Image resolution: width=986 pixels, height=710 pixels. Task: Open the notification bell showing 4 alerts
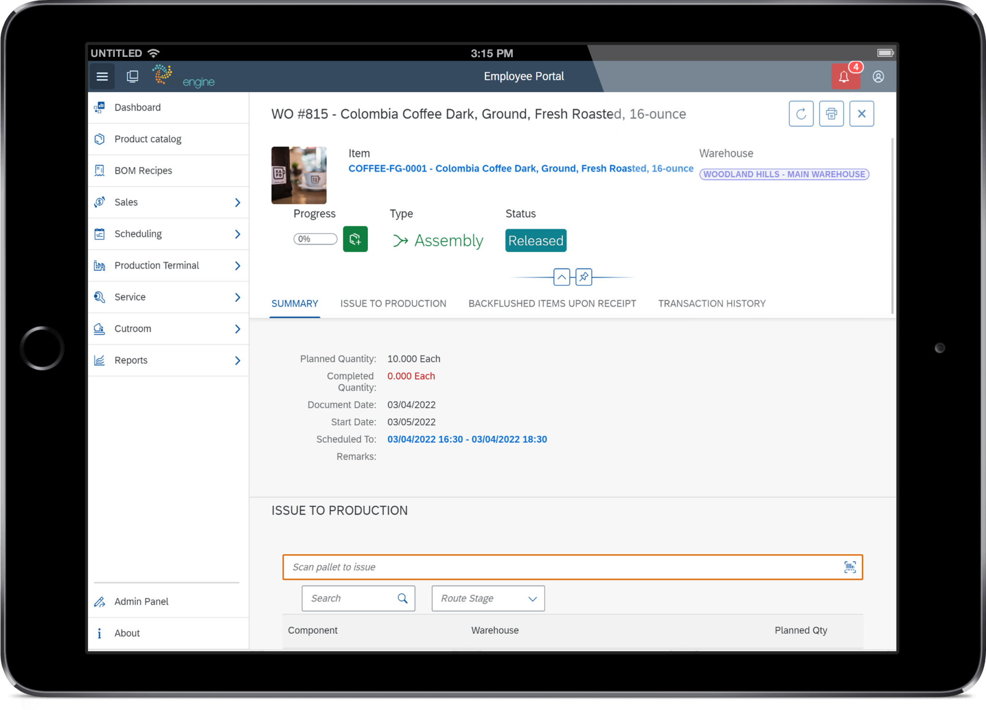845,76
